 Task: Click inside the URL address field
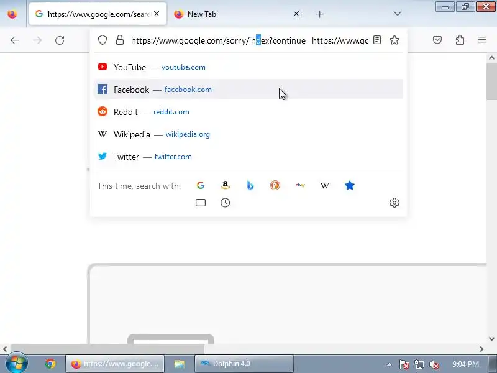[250, 40]
